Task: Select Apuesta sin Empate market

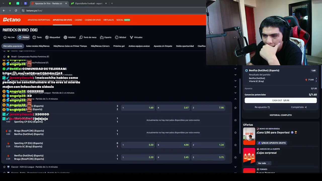Action: coord(163,46)
